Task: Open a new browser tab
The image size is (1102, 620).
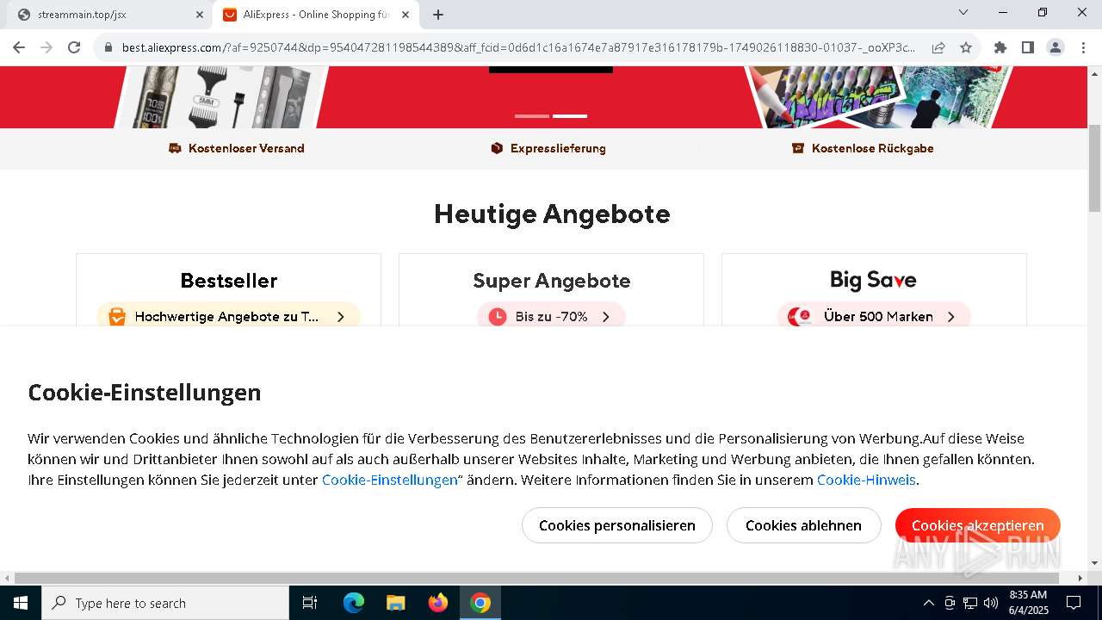Action: coord(438,15)
